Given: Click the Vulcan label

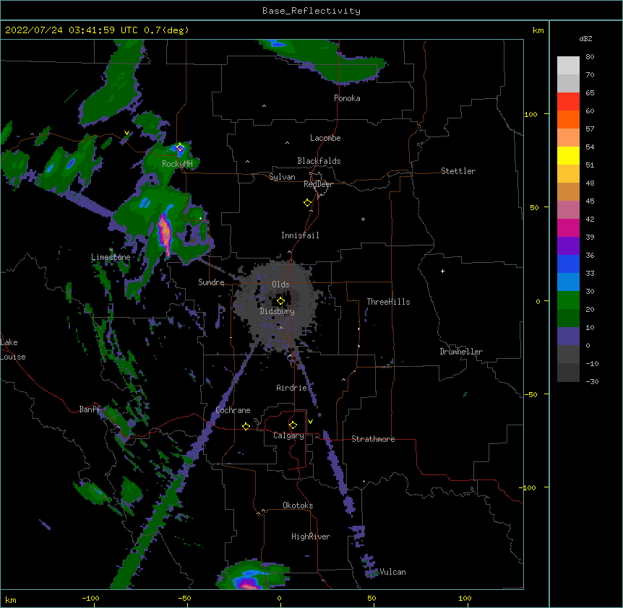Looking at the screenshot, I should coord(392,572).
